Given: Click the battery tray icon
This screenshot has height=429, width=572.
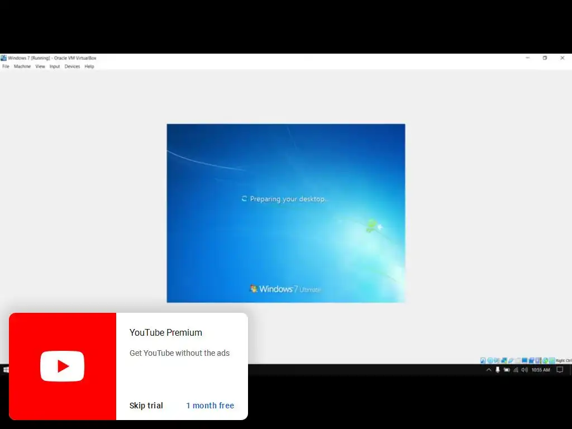Looking at the screenshot, I should tap(507, 370).
